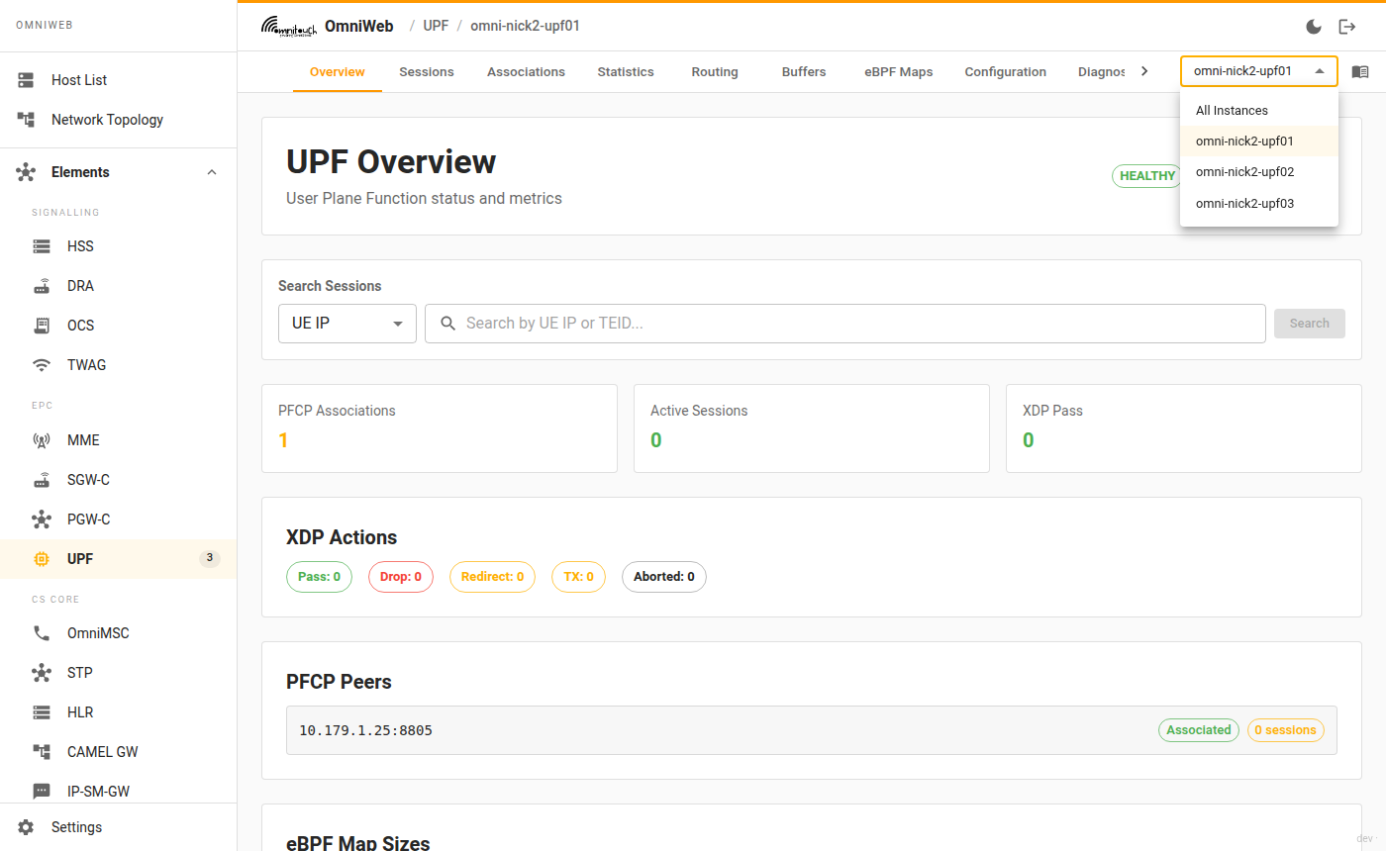This screenshot has width=1386, height=851.
Task: Click the Host List server icon
Action: tap(26, 80)
